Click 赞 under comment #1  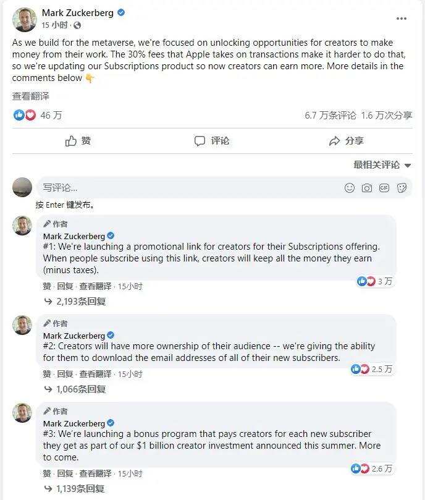coord(47,286)
